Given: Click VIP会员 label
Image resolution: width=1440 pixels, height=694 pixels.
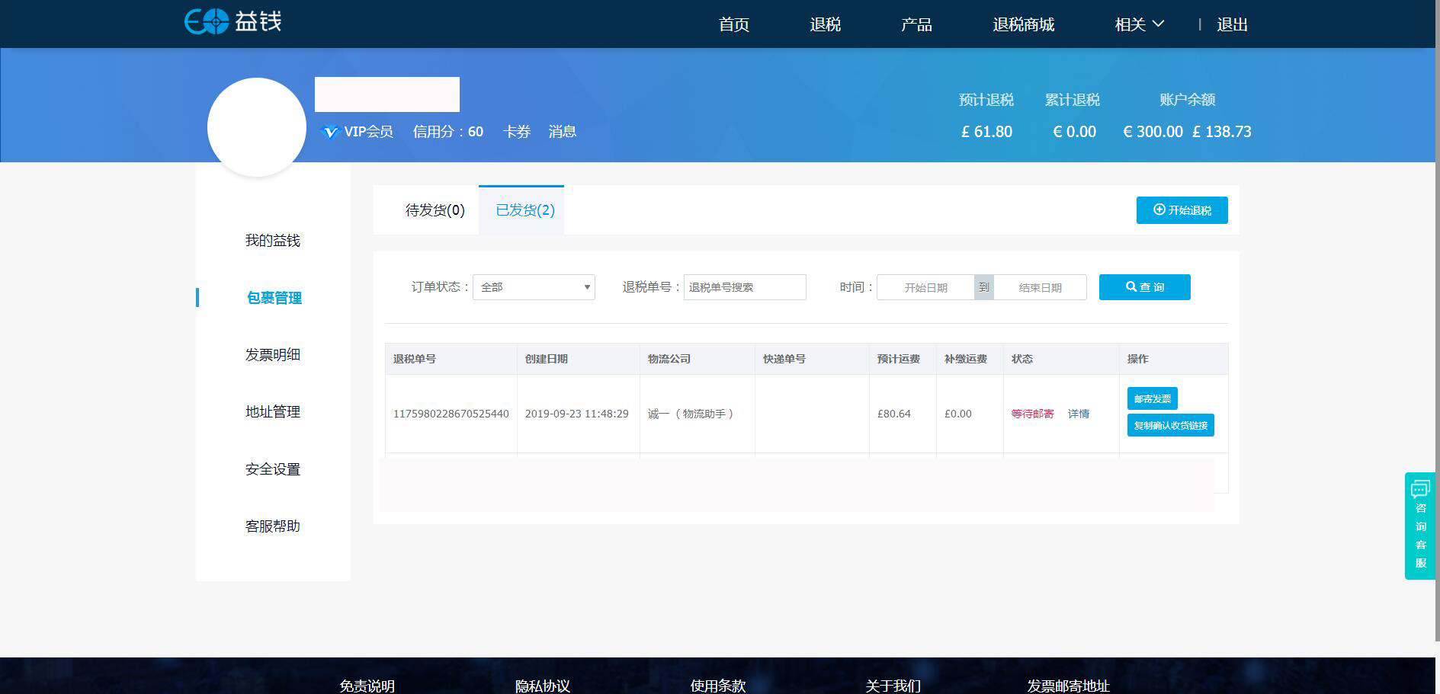Looking at the screenshot, I should [369, 132].
